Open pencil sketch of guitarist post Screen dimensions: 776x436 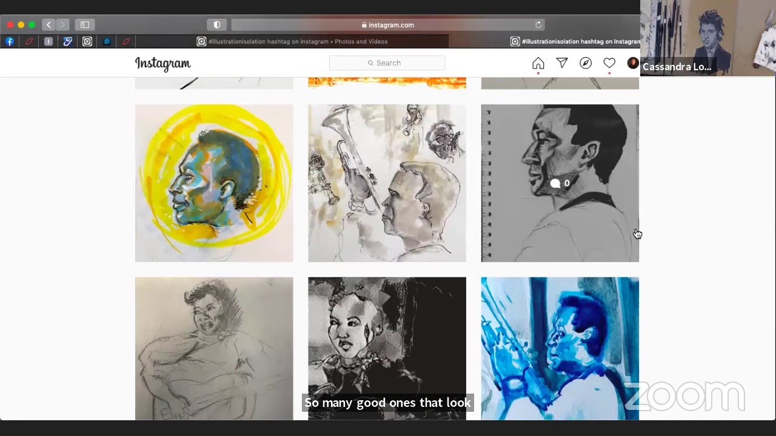point(214,348)
